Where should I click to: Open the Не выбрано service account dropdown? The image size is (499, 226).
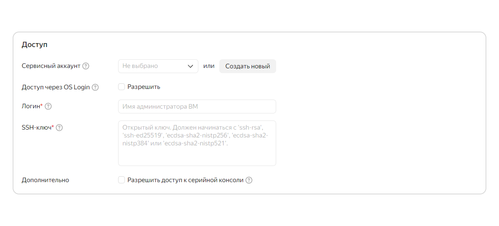[x=158, y=66]
